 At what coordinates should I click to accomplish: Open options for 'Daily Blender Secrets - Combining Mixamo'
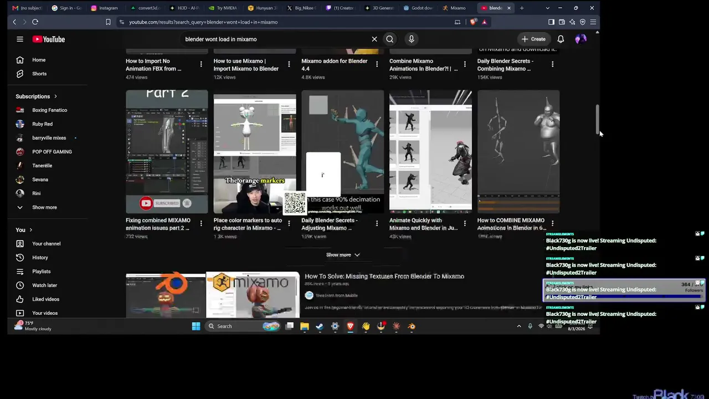(552, 64)
